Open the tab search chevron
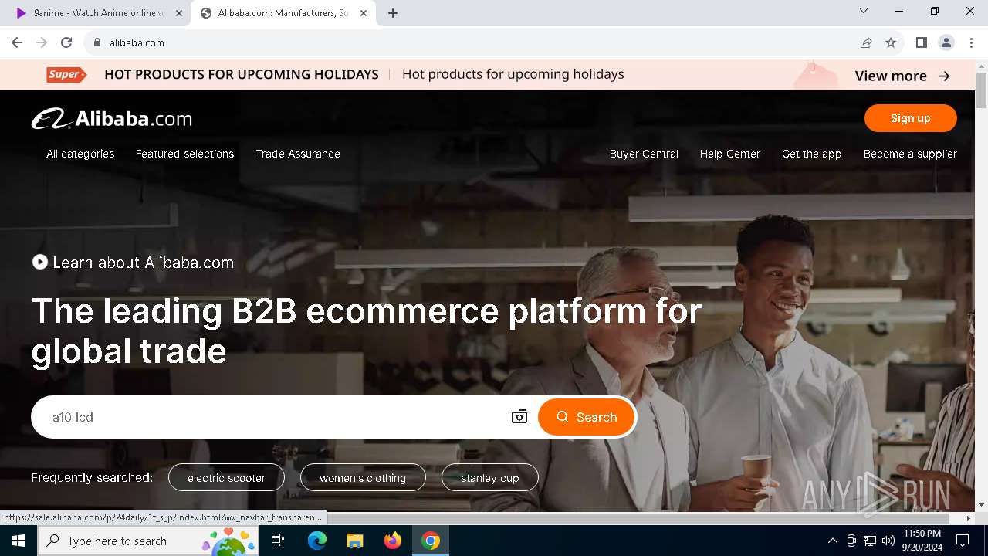Image resolution: width=988 pixels, height=556 pixels. point(864,11)
